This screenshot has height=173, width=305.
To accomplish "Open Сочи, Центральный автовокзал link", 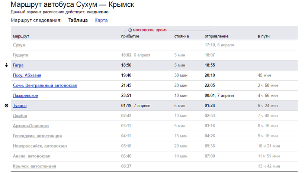I will pos(45,85).
